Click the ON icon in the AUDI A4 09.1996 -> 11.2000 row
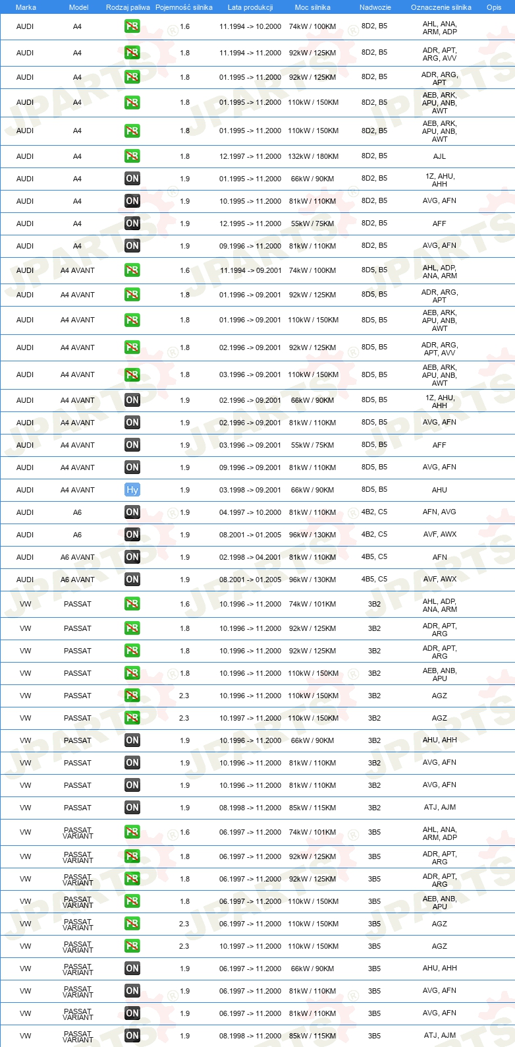 [132, 246]
